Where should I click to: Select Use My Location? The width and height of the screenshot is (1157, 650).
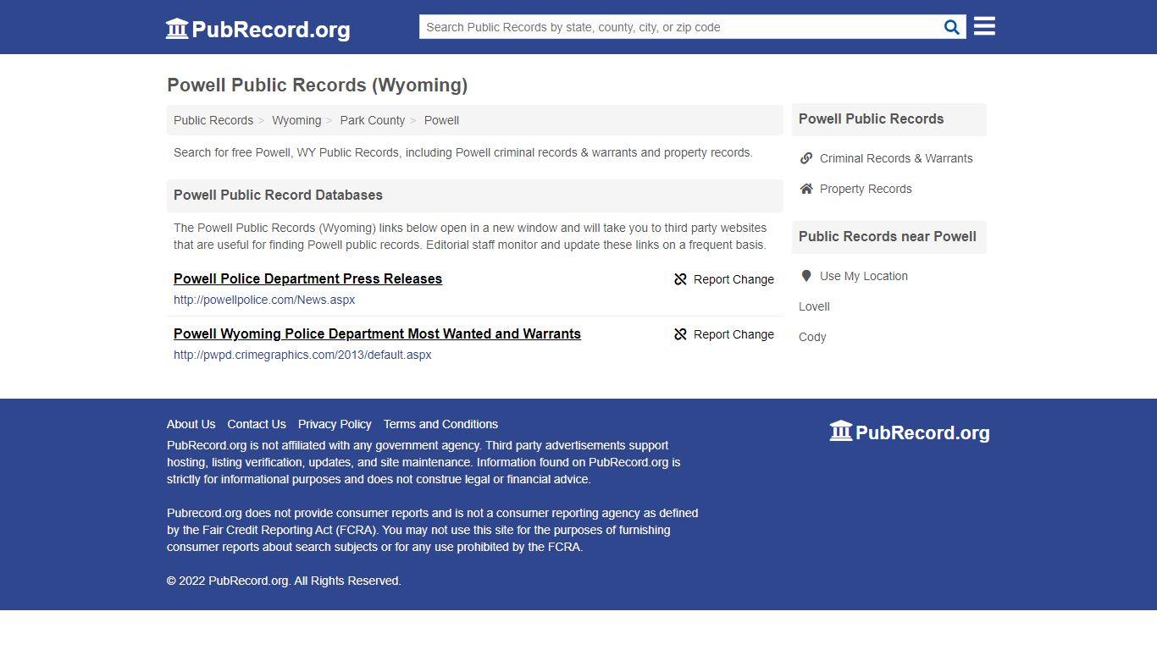click(x=864, y=276)
